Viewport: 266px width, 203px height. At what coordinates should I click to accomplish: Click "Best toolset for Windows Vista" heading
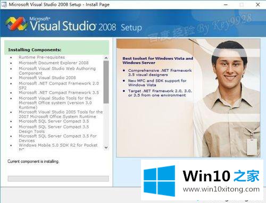[157, 60]
